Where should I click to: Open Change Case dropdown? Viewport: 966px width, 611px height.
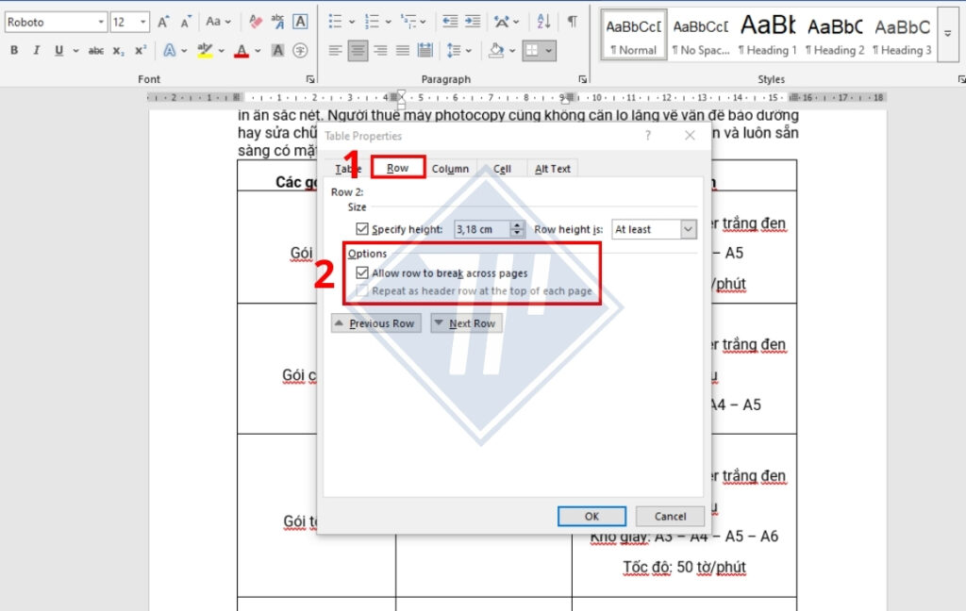tap(218, 23)
